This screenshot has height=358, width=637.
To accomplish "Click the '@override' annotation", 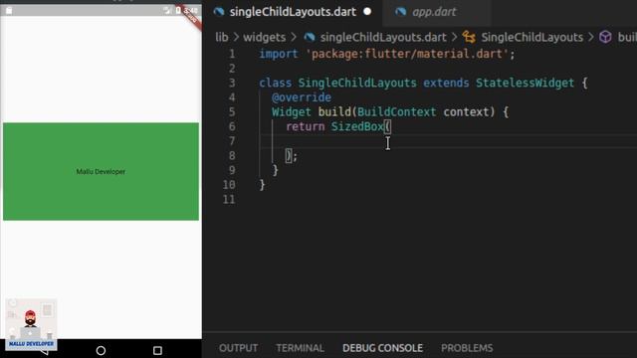I will point(302,97).
